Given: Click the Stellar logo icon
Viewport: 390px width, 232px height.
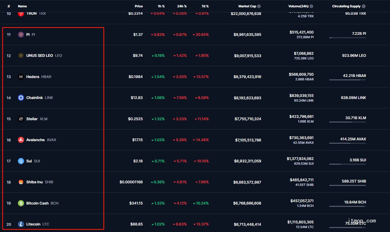Looking at the screenshot, I should 21,119.
